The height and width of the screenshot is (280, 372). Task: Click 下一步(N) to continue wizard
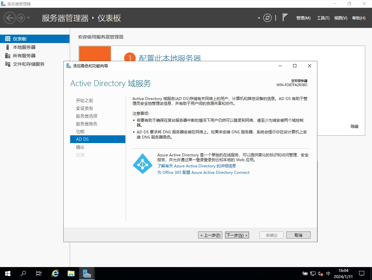pos(237,235)
